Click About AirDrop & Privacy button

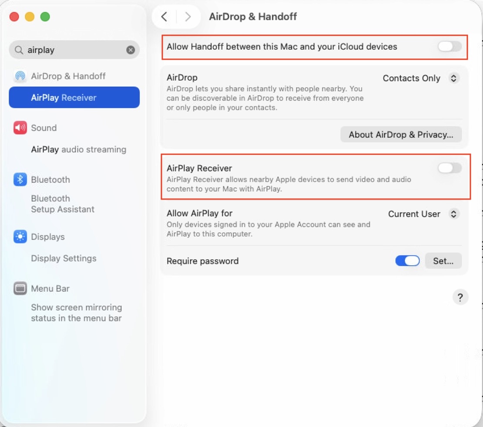click(x=401, y=135)
